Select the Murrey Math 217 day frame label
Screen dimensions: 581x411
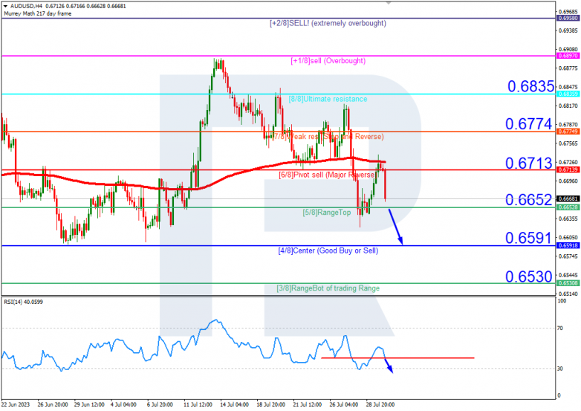point(37,13)
